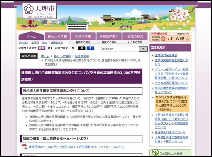Viewport: 212px width, 157px height.
Task: Open 空き家の利活用について sidebar link
Action: (x=170, y=132)
